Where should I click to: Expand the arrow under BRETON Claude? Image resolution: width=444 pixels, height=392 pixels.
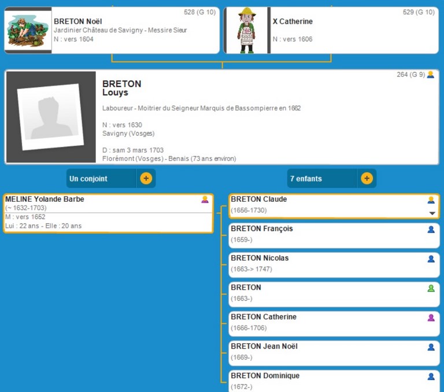coord(431,213)
